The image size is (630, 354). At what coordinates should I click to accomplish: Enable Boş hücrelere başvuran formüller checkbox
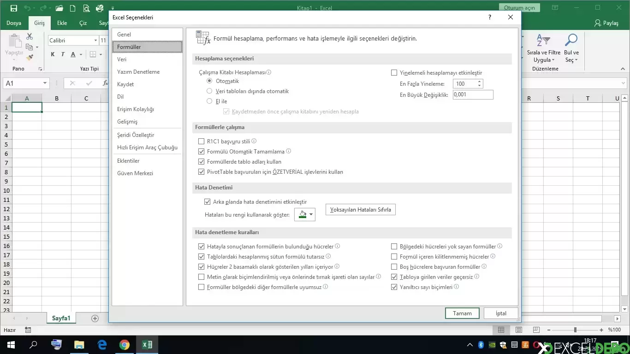click(394, 267)
